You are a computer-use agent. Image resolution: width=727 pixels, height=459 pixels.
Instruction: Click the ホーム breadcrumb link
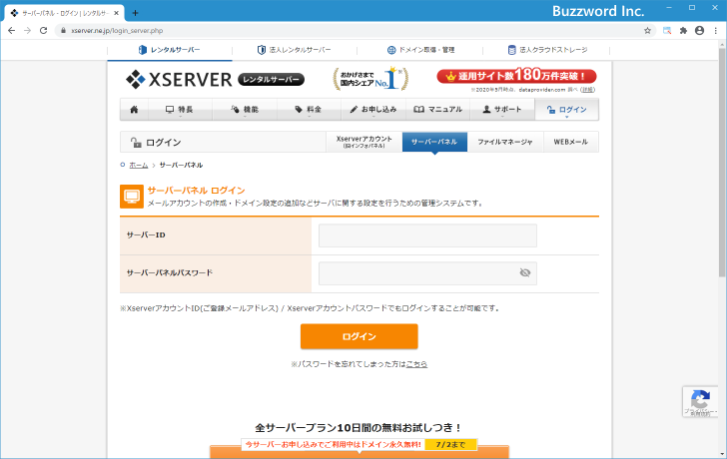click(139, 165)
